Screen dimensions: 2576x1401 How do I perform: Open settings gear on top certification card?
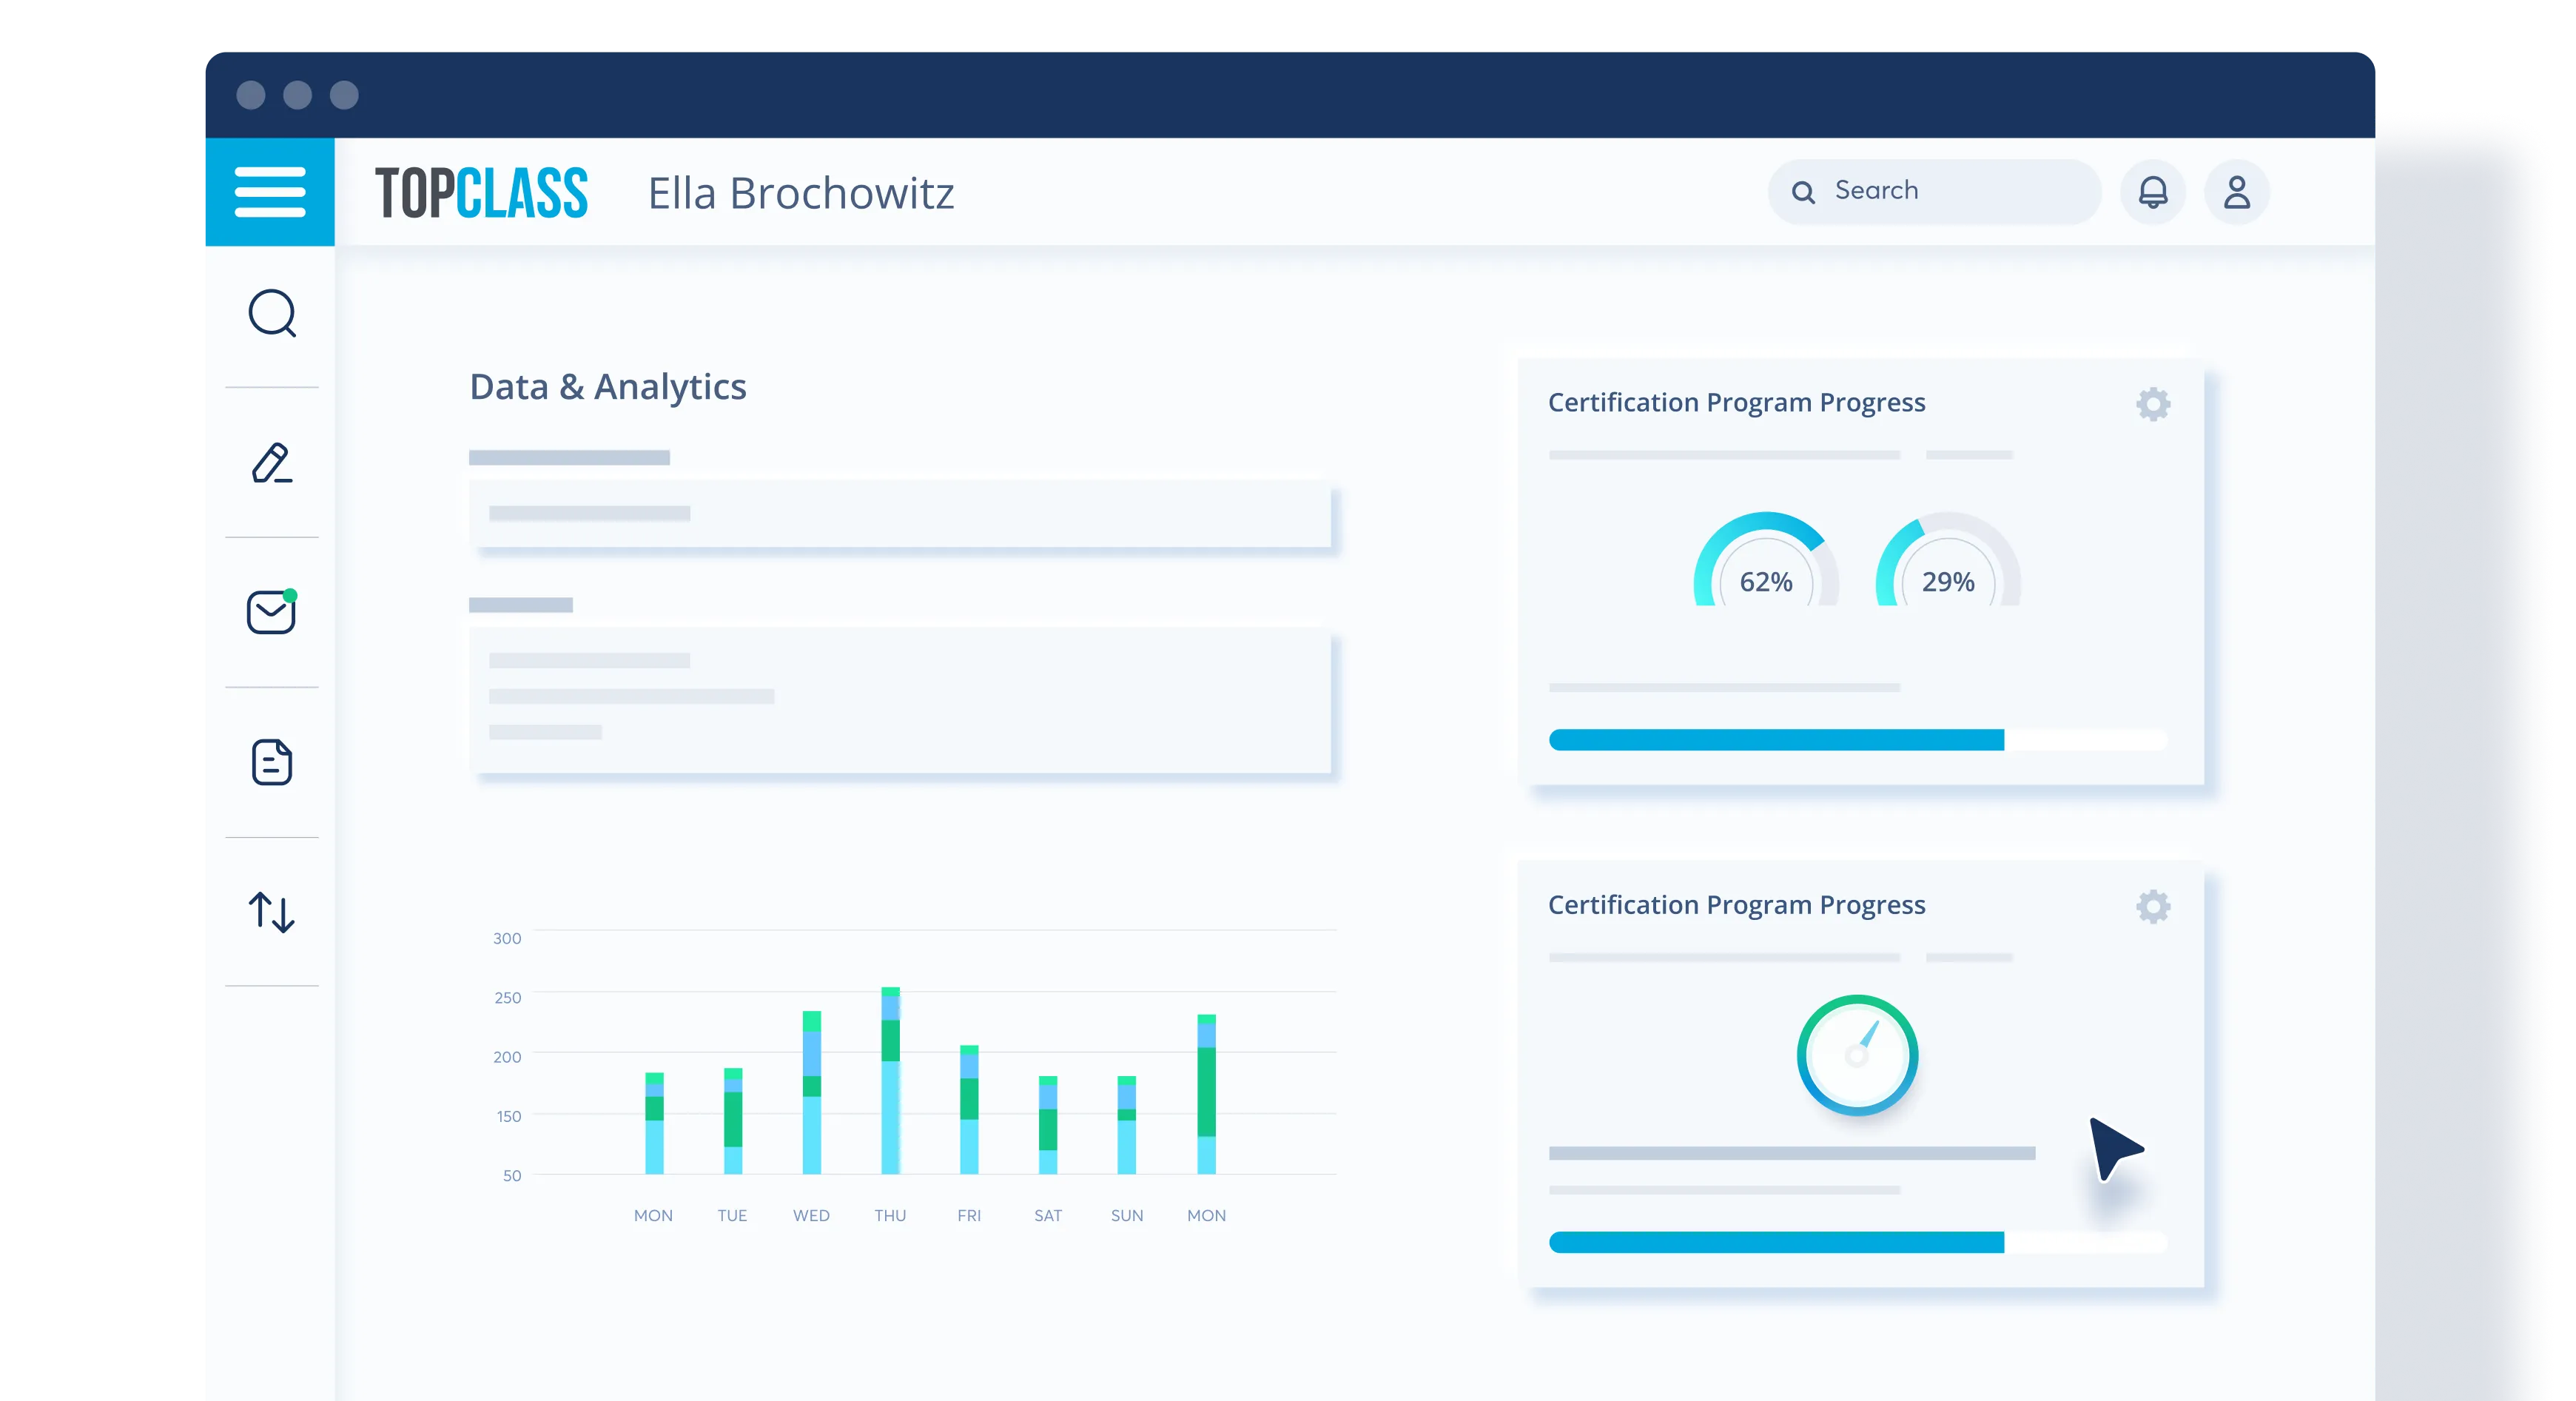pos(2153,405)
